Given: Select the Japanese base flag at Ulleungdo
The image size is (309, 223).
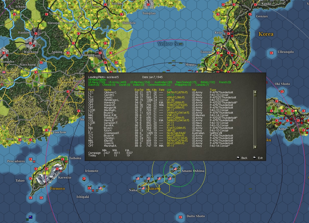Looking at the screenshot, I should coord(272,53).
